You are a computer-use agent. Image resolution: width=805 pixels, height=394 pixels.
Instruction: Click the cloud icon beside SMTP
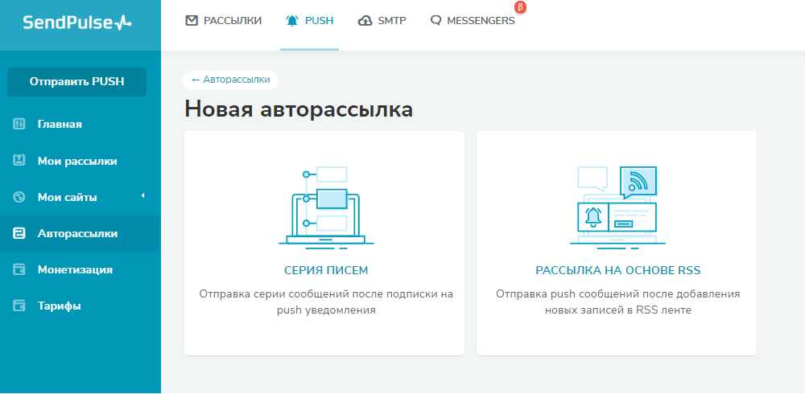pyautogui.click(x=365, y=21)
